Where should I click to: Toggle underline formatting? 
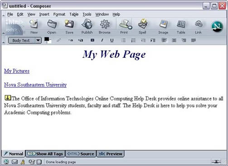tap(112, 40)
